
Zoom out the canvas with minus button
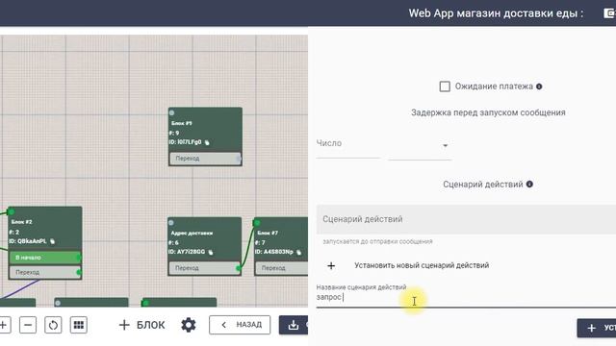tap(28, 325)
